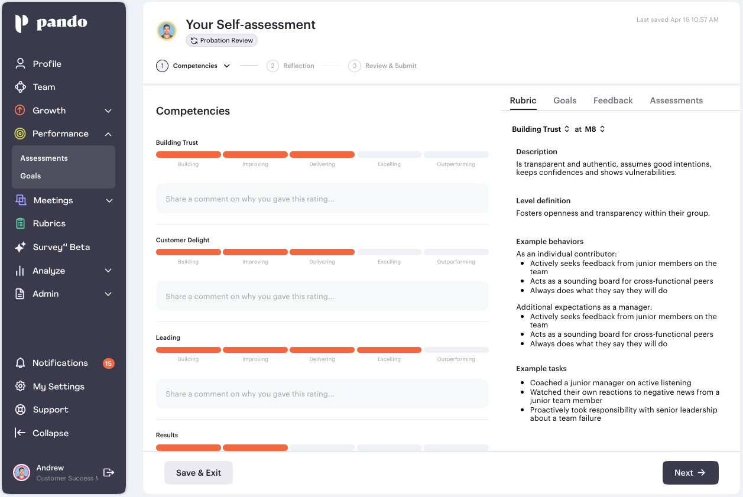Click the Probation Review cycle icon
This screenshot has width=743, height=497.
[x=194, y=41]
